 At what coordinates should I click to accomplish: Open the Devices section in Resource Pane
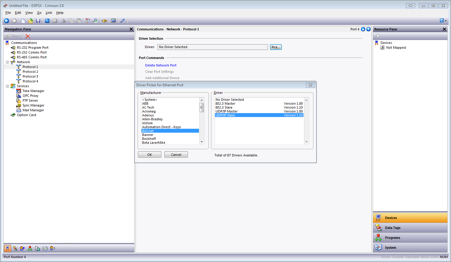410,218
